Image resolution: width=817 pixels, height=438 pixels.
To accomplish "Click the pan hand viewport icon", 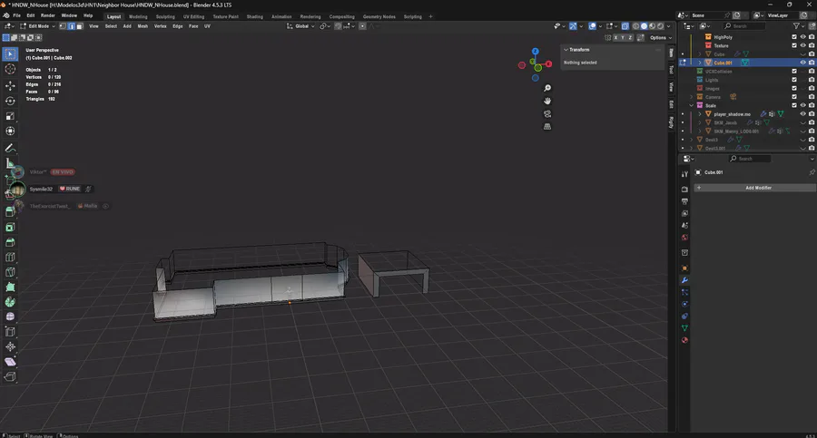I will (547, 101).
